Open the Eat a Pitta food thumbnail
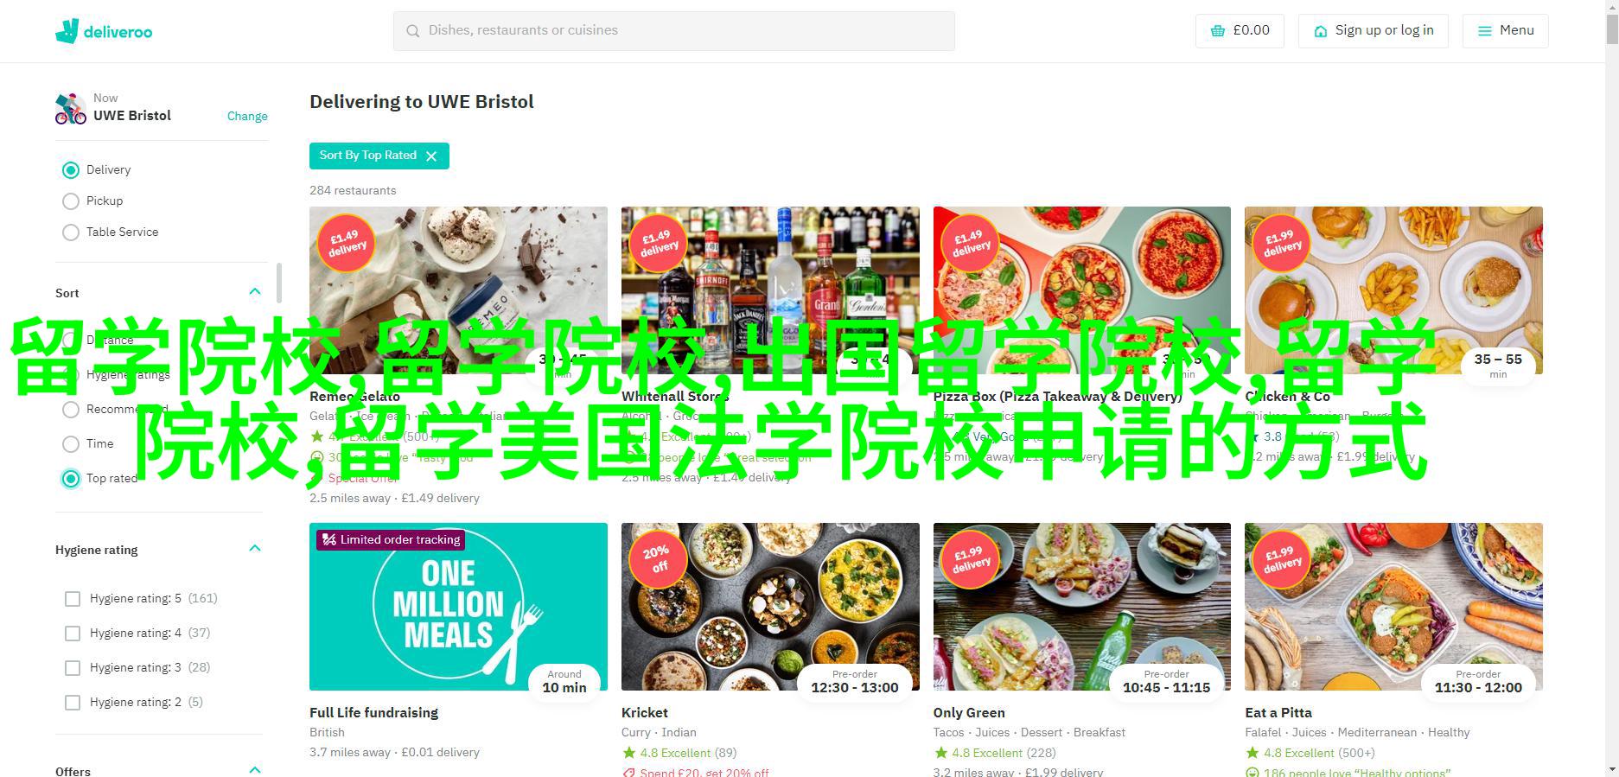This screenshot has width=1619, height=777. pos(1393,606)
